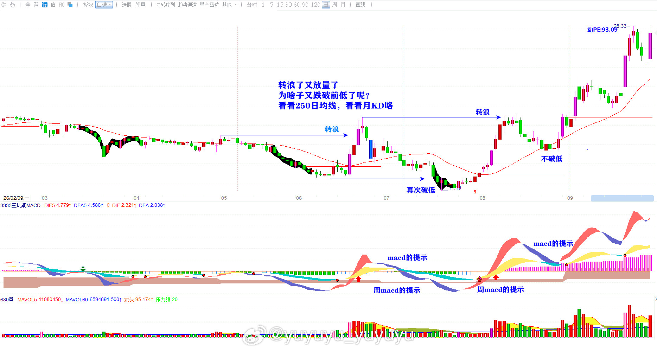Click the 全 toolbar icon
Screen dimensions: 657x352
[x=28, y=5]
